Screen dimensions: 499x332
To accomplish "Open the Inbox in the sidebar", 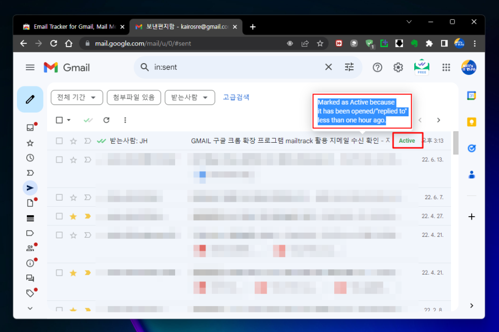I will (x=30, y=128).
